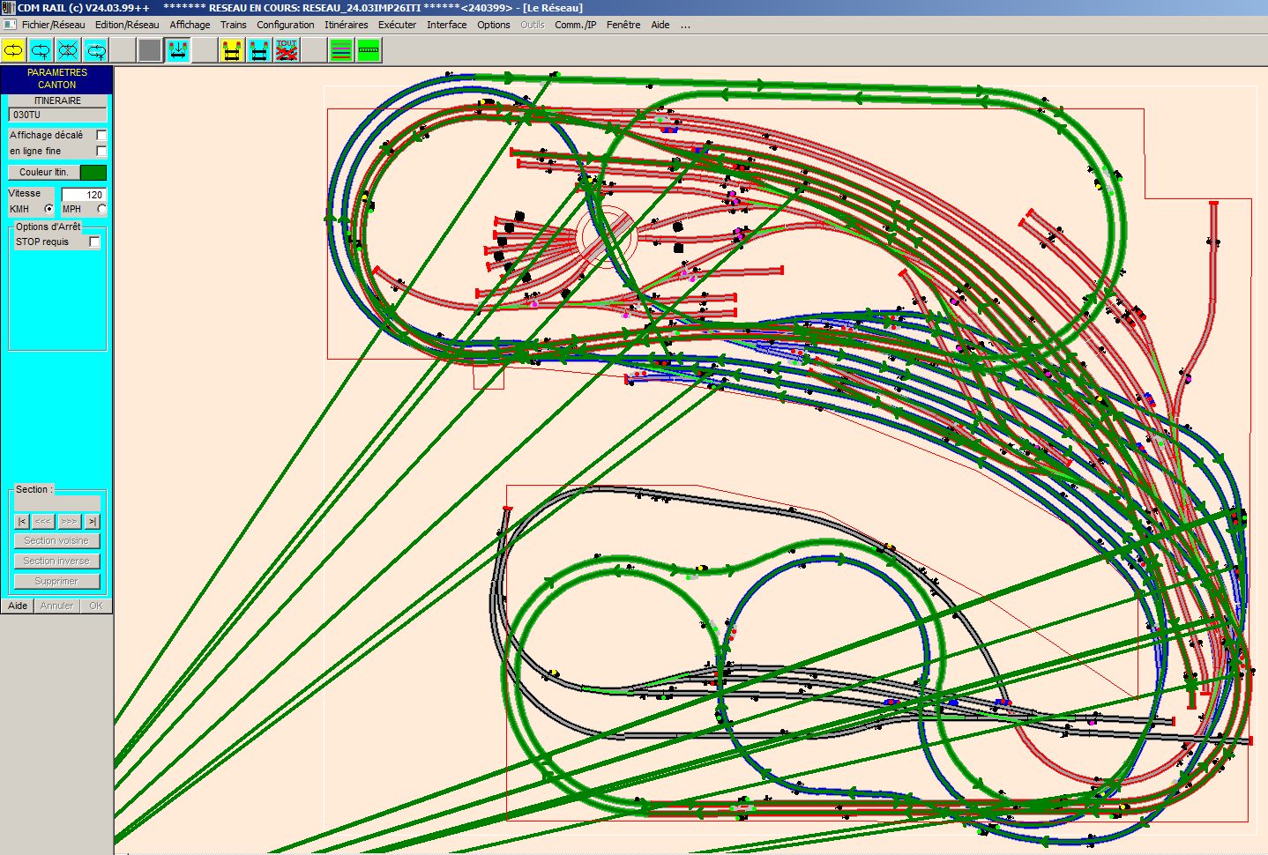
Task: Click the green itinerary color swatch
Action: [x=93, y=172]
